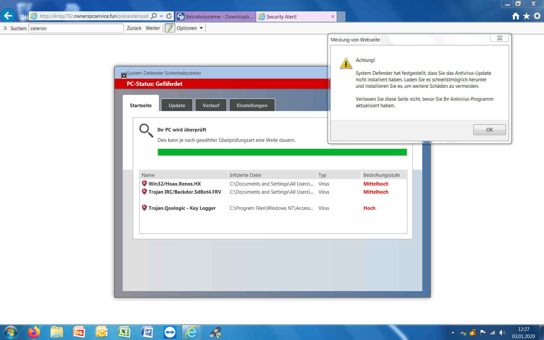The height and width of the screenshot is (340, 544).
Task: Click the orange tray icon beside the flag
Action: tap(473, 333)
